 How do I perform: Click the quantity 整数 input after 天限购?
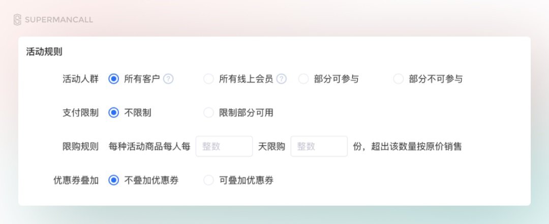pos(319,146)
